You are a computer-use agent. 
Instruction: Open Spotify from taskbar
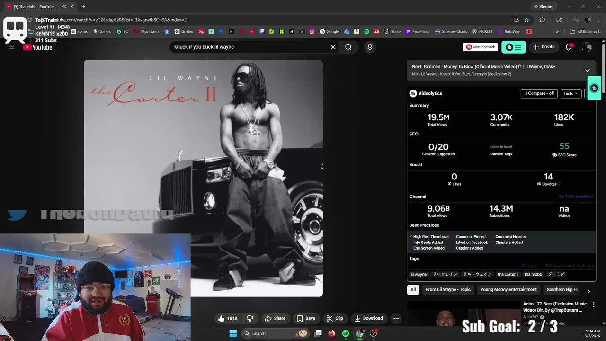(346, 333)
